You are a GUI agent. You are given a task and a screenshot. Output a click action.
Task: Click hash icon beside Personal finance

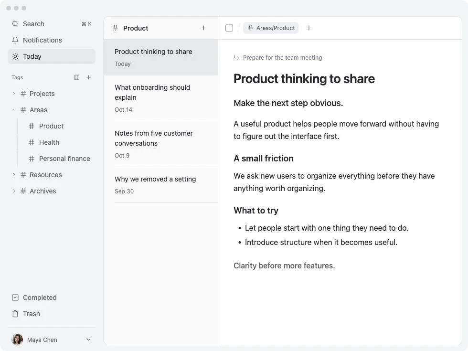32,159
